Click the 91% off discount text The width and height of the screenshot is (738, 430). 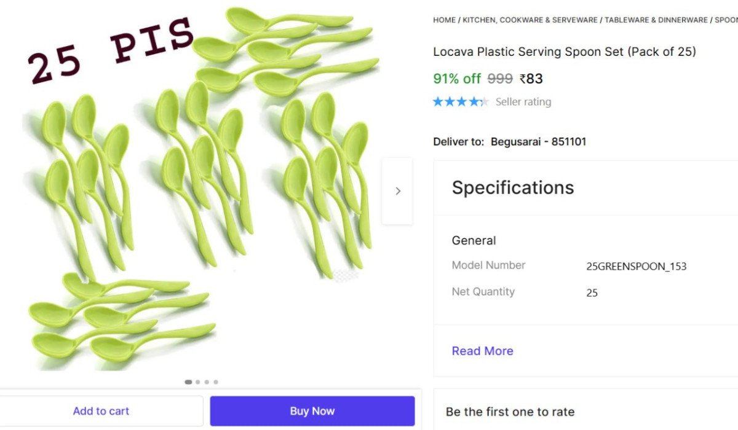point(457,79)
